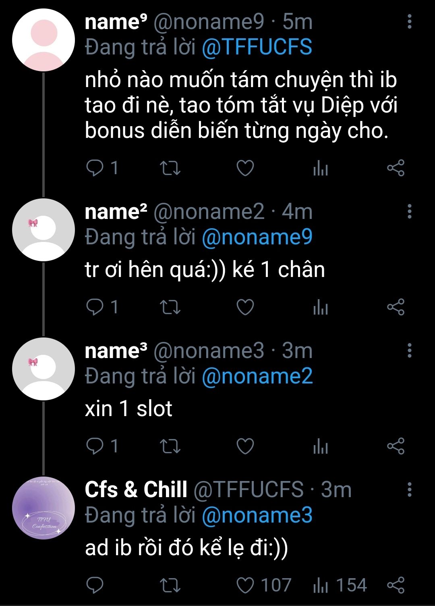Reply to name³'s 'xin 1 slot' tweet
Screen dimensions: 435x606
point(95,446)
